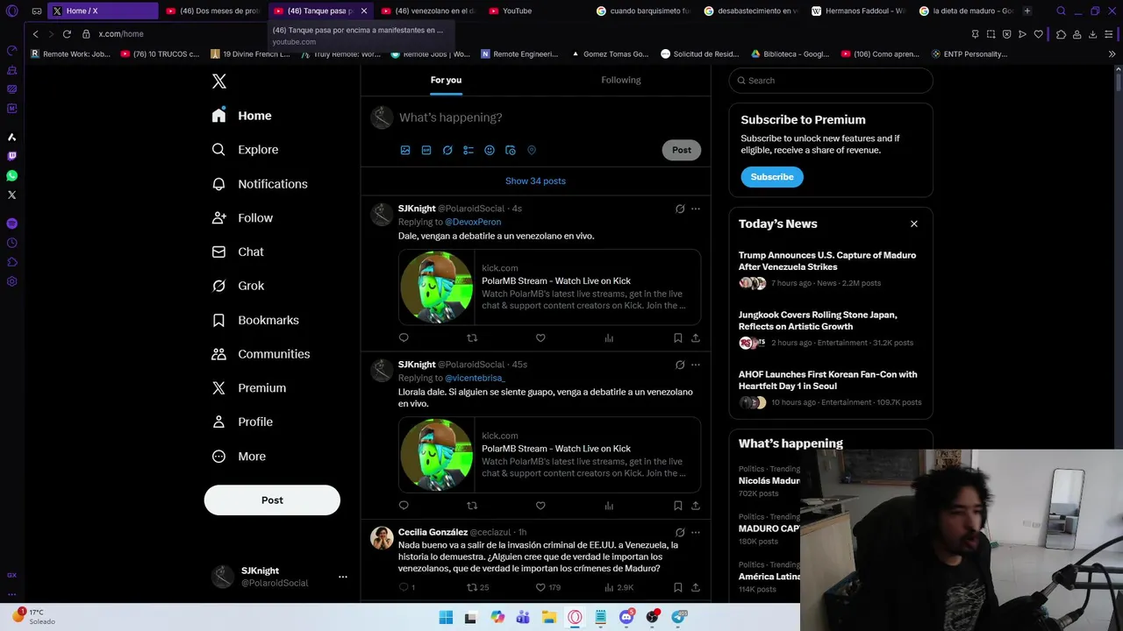The image size is (1123, 631).
Task: Click the Subscribe to Premium button
Action: [772, 177]
